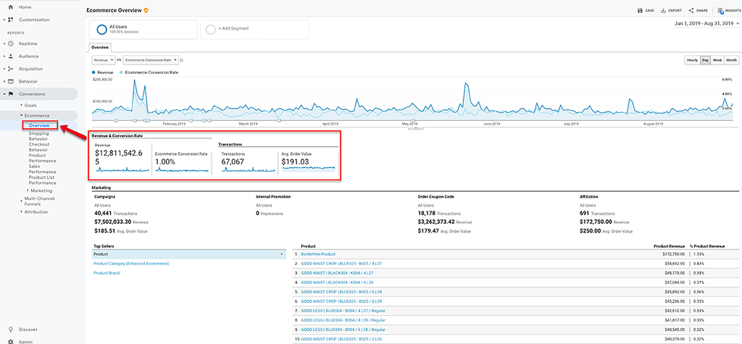The width and height of the screenshot is (742, 344).
Task: Click the Home icon in sidebar
Action: 10,7
